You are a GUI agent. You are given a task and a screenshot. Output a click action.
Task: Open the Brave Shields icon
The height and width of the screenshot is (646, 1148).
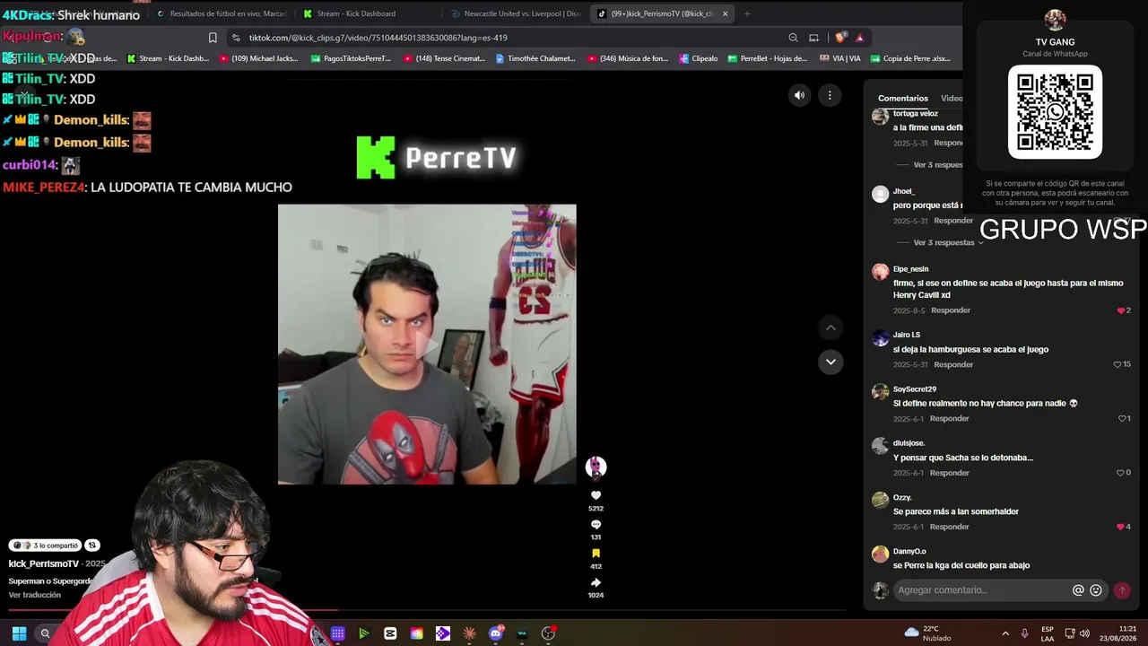(840, 38)
